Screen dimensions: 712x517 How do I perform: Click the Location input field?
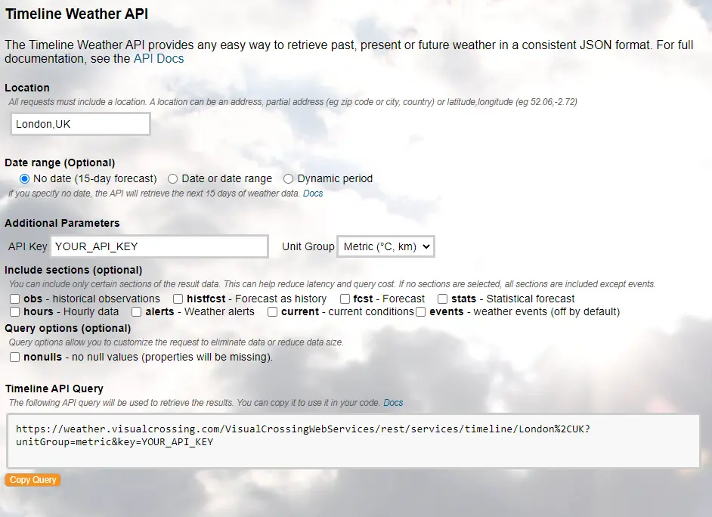80,124
